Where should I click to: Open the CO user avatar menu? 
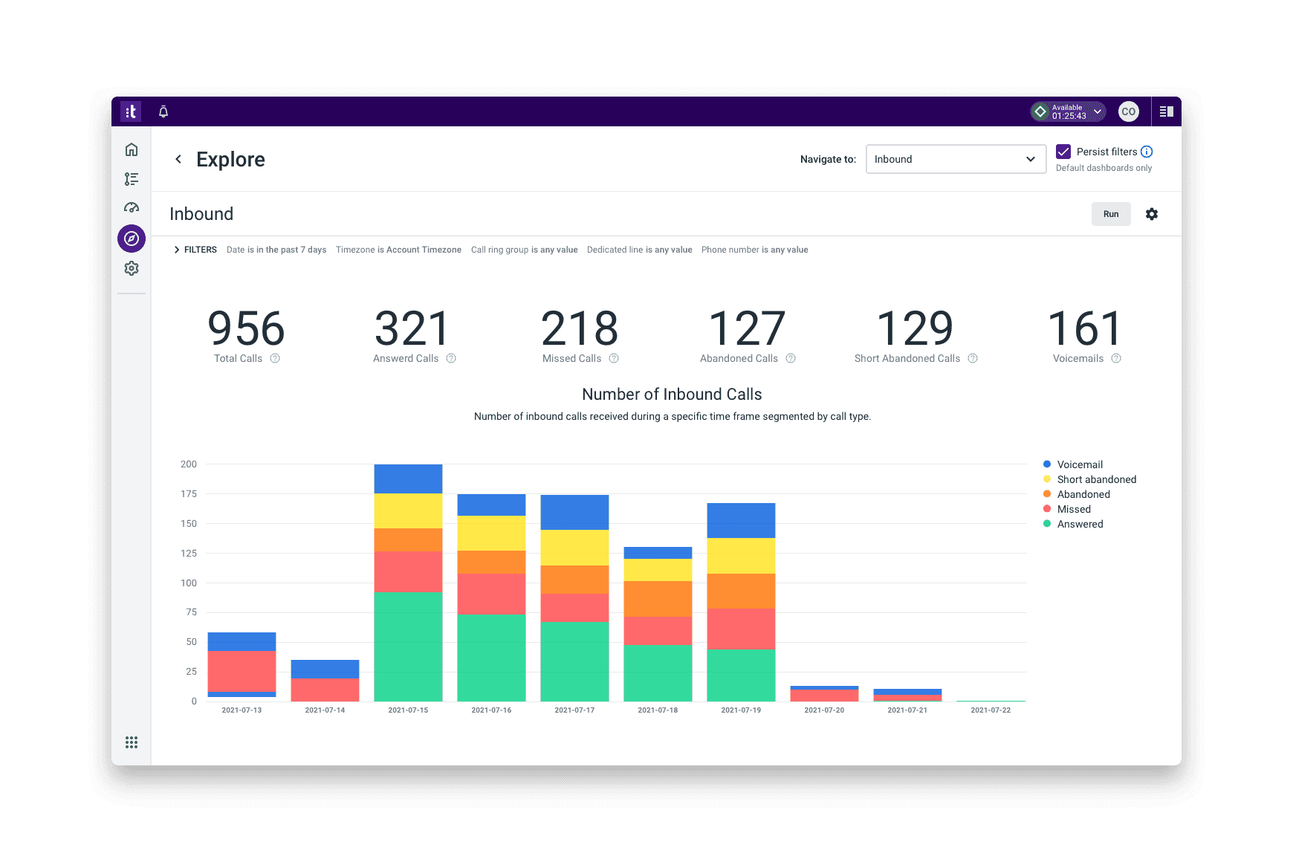click(x=1129, y=111)
